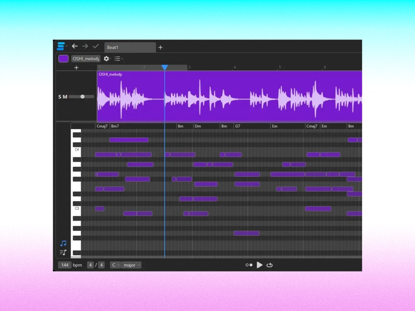
Task: Click the blue playhead marker
Action: point(165,68)
